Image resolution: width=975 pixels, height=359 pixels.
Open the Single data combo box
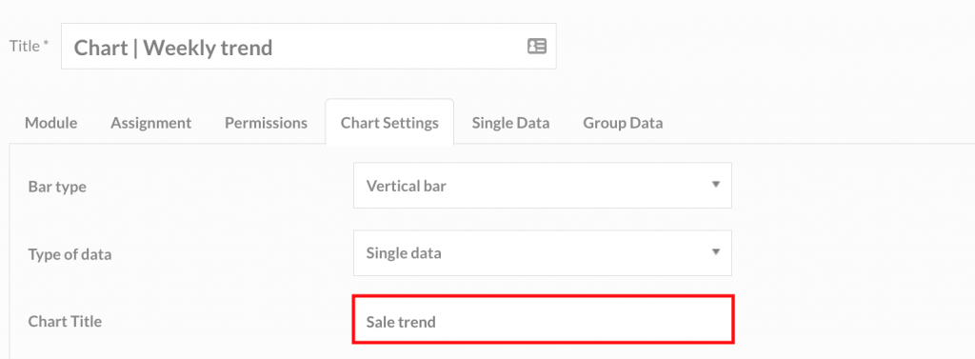pos(542,253)
